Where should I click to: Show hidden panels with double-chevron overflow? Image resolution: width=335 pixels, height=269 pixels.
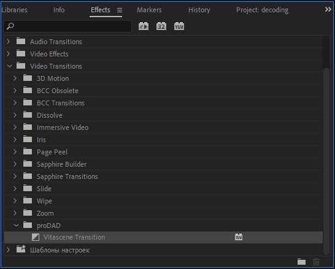coord(328,9)
